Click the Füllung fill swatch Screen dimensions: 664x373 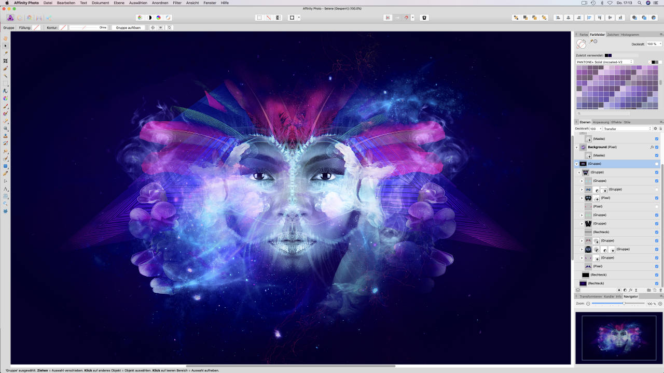tap(36, 27)
